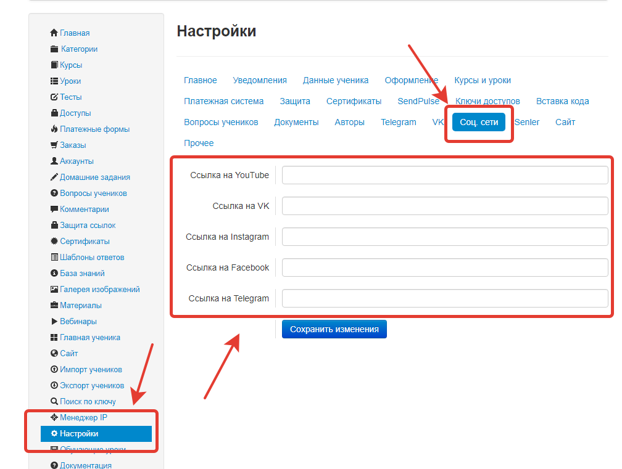The image size is (622, 469).
Task: Click the list icon beside Уроки
Action: point(54,81)
